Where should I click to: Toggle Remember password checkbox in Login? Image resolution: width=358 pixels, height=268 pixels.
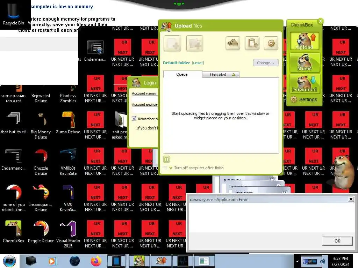134,119
